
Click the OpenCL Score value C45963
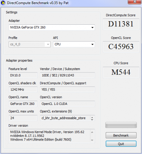(121, 47)
